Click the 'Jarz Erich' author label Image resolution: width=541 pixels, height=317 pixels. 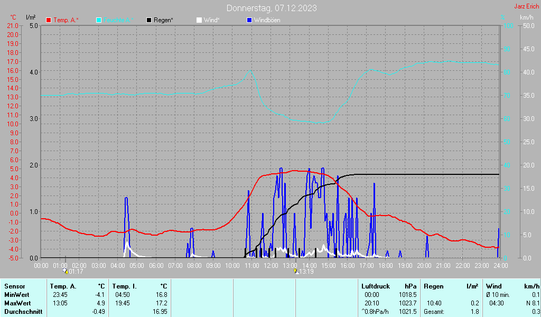click(527, 6)
